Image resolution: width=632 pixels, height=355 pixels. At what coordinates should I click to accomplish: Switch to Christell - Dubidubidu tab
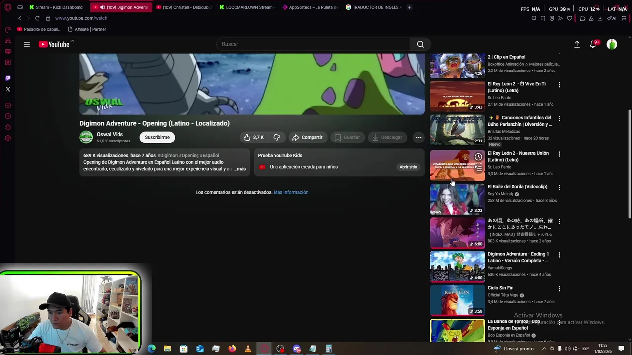(x=184, y=7)
